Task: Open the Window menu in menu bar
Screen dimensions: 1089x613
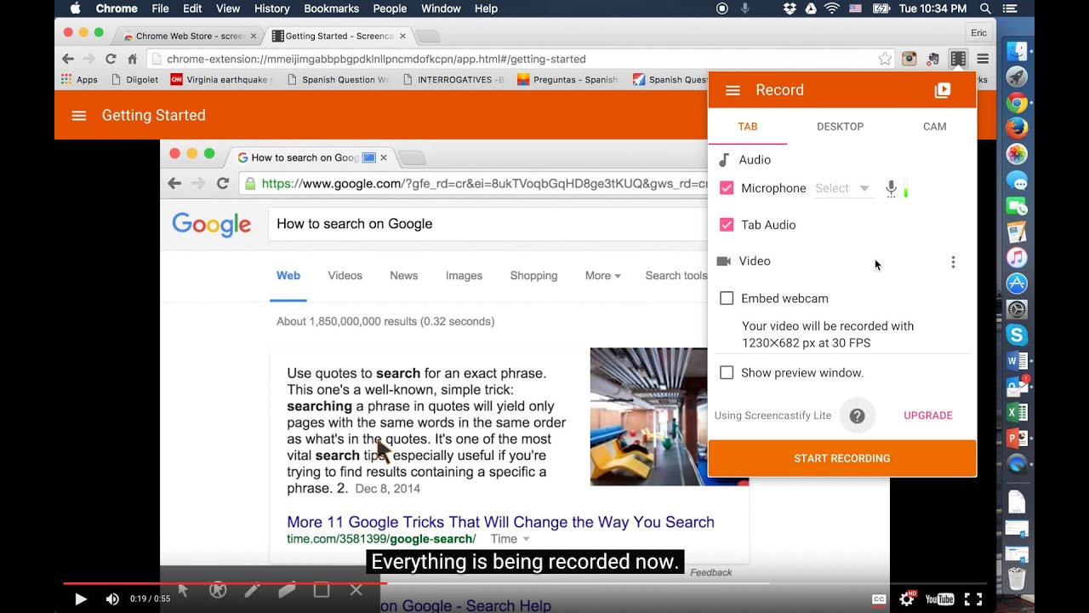Action: click(x=441, y=9)
